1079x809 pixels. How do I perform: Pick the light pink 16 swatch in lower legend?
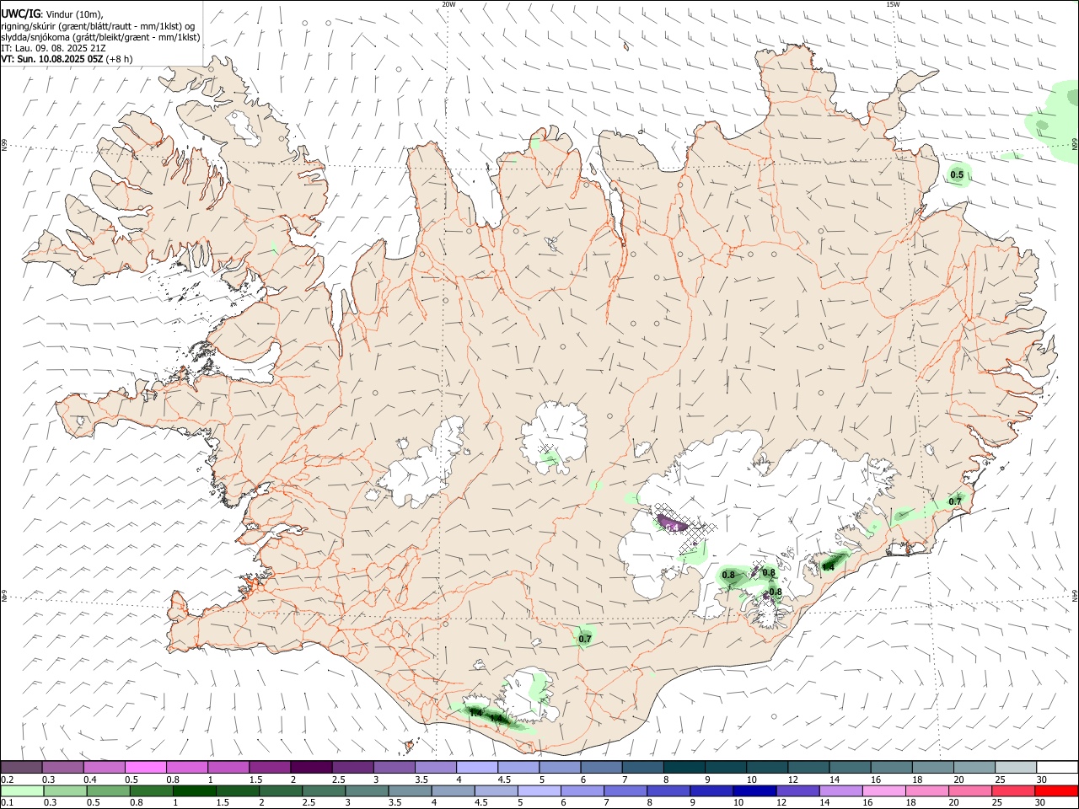[x=883, y=790]
